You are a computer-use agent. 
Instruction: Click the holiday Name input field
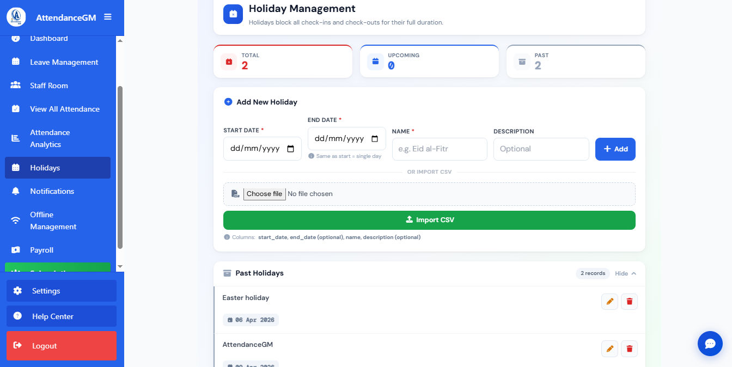point(440,149)
